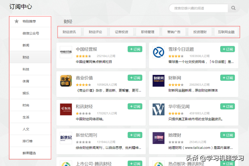Subscribe to 华尔街见闻 with +订阅

pyautogui.click(x=228, y=107)
